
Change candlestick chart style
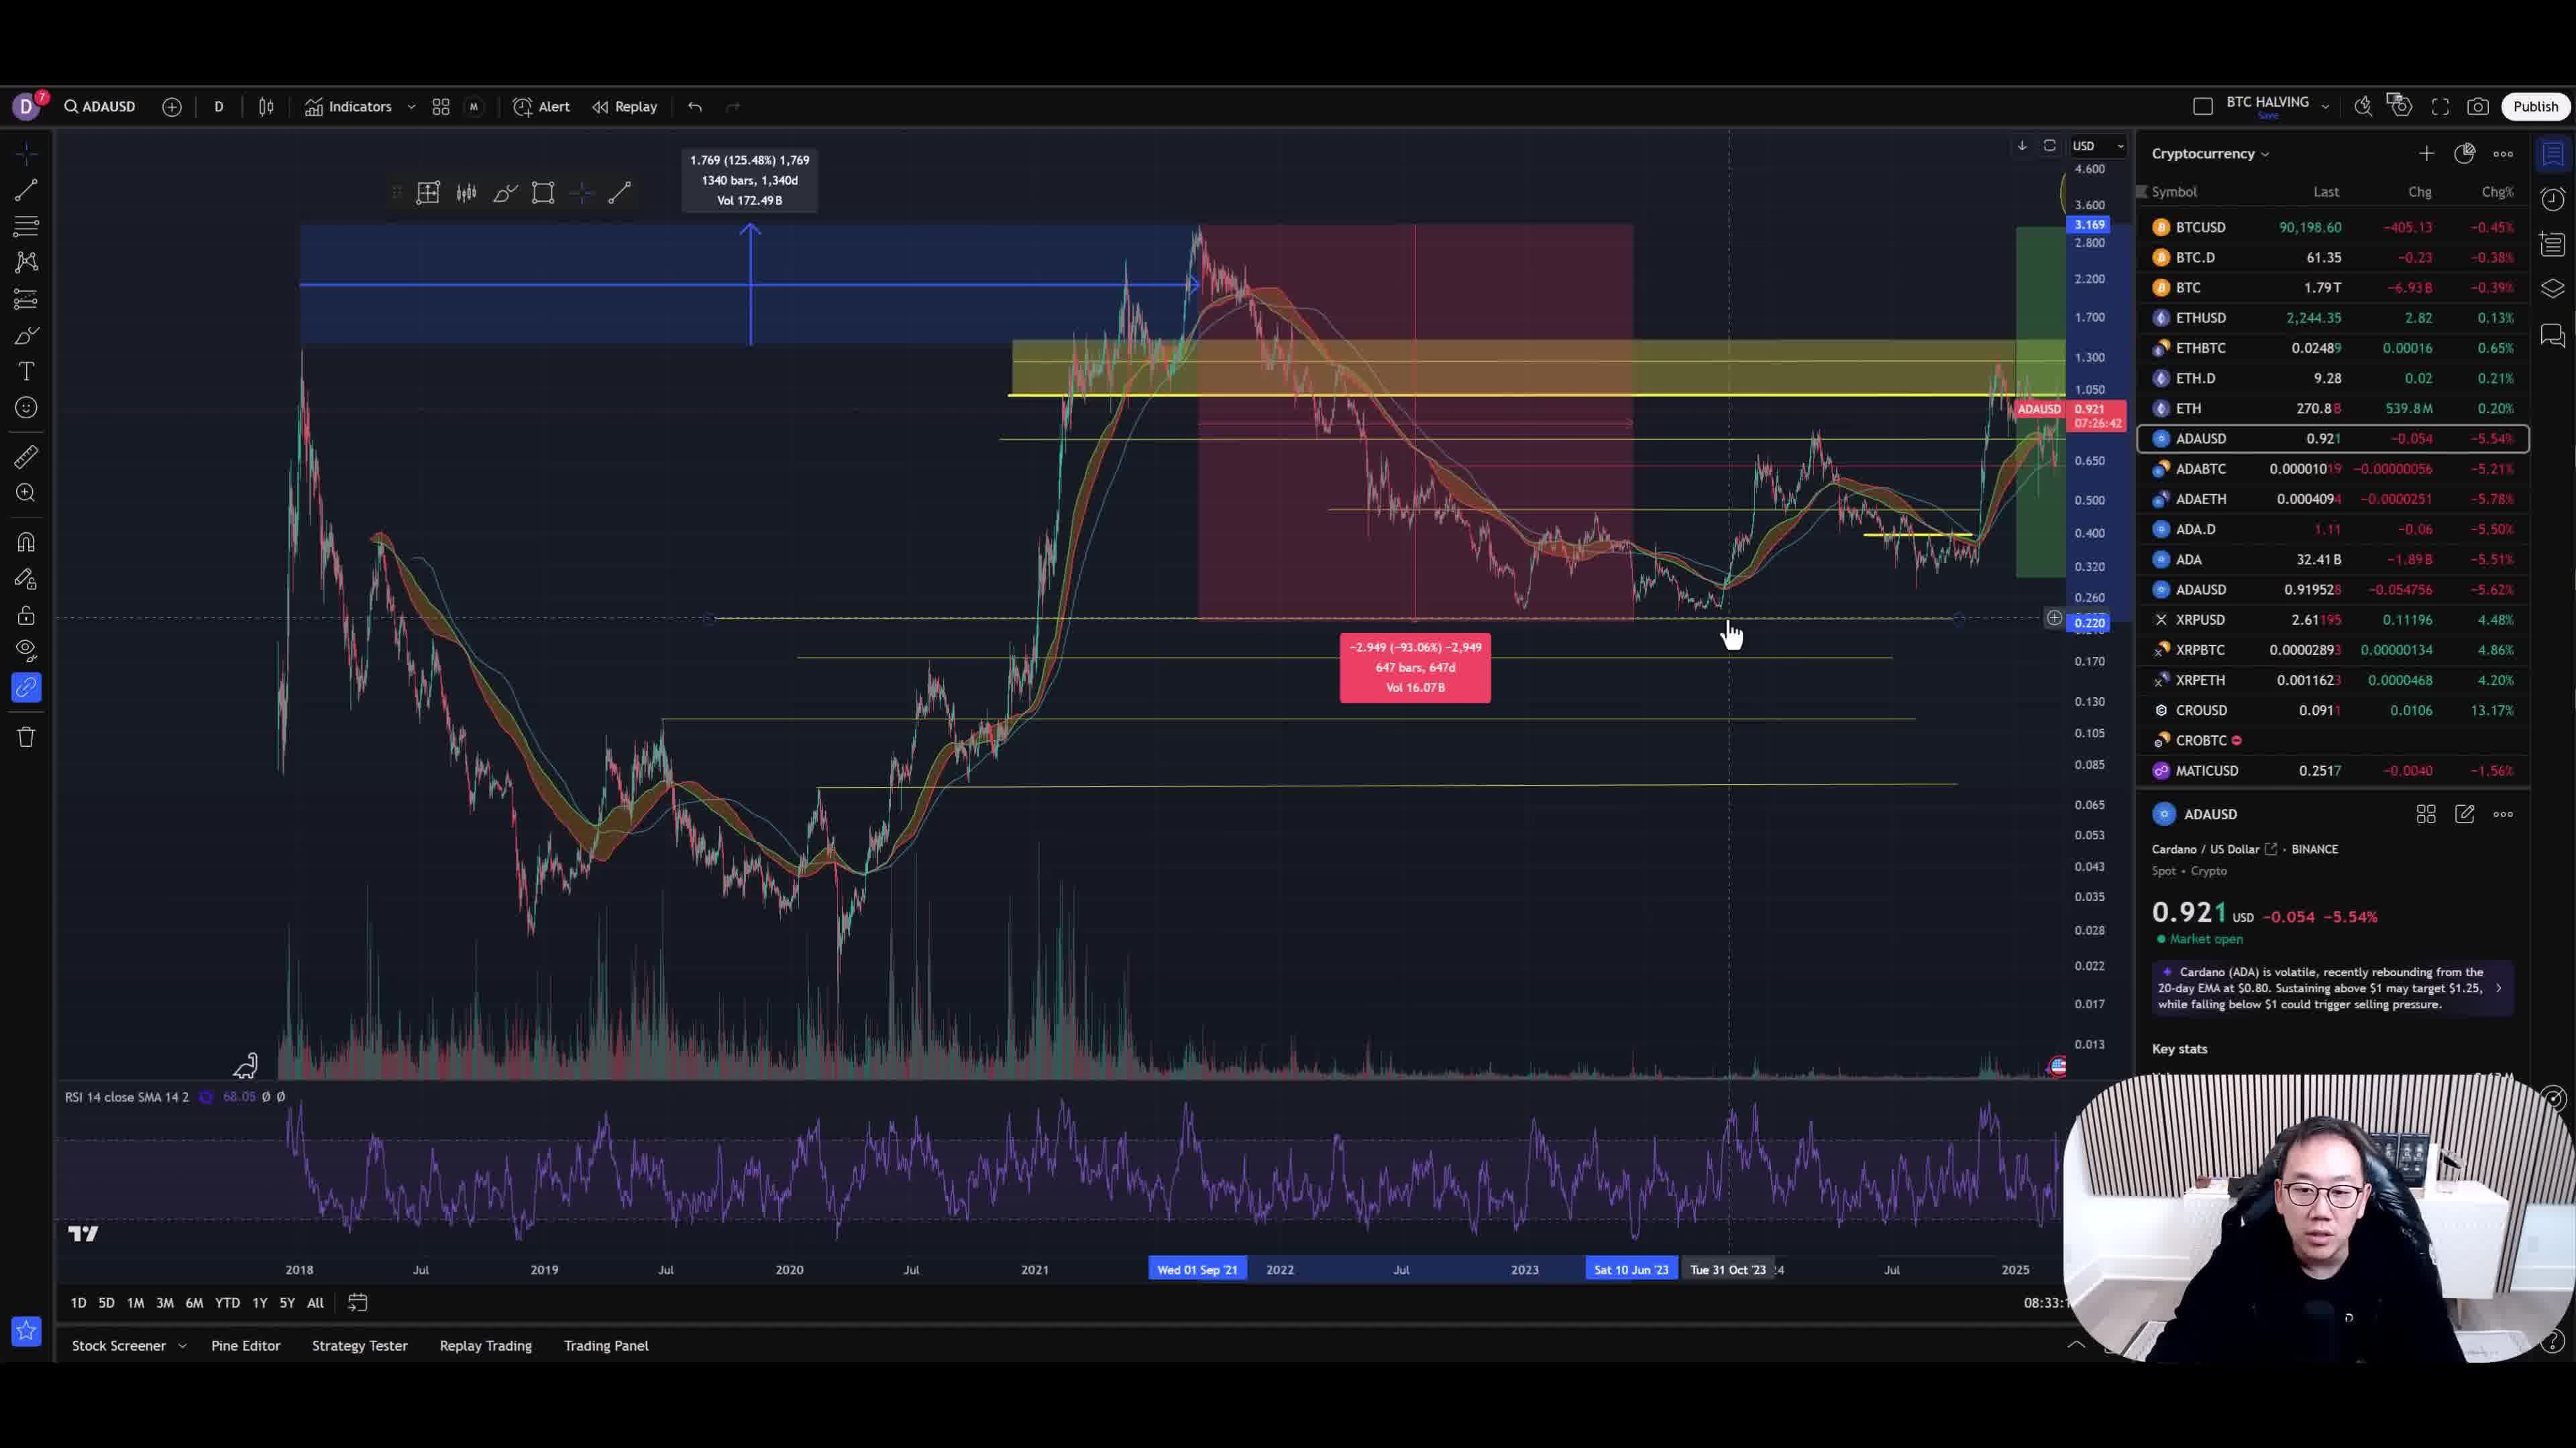click(x=266, y=106)
